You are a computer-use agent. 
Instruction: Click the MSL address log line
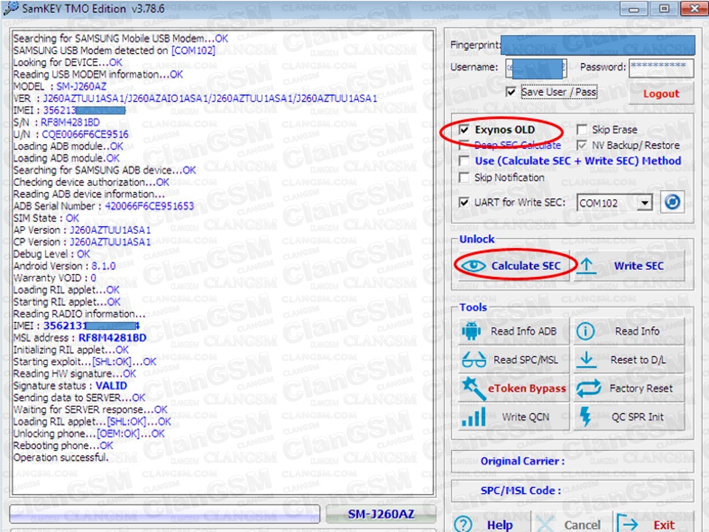coord(80,338)
